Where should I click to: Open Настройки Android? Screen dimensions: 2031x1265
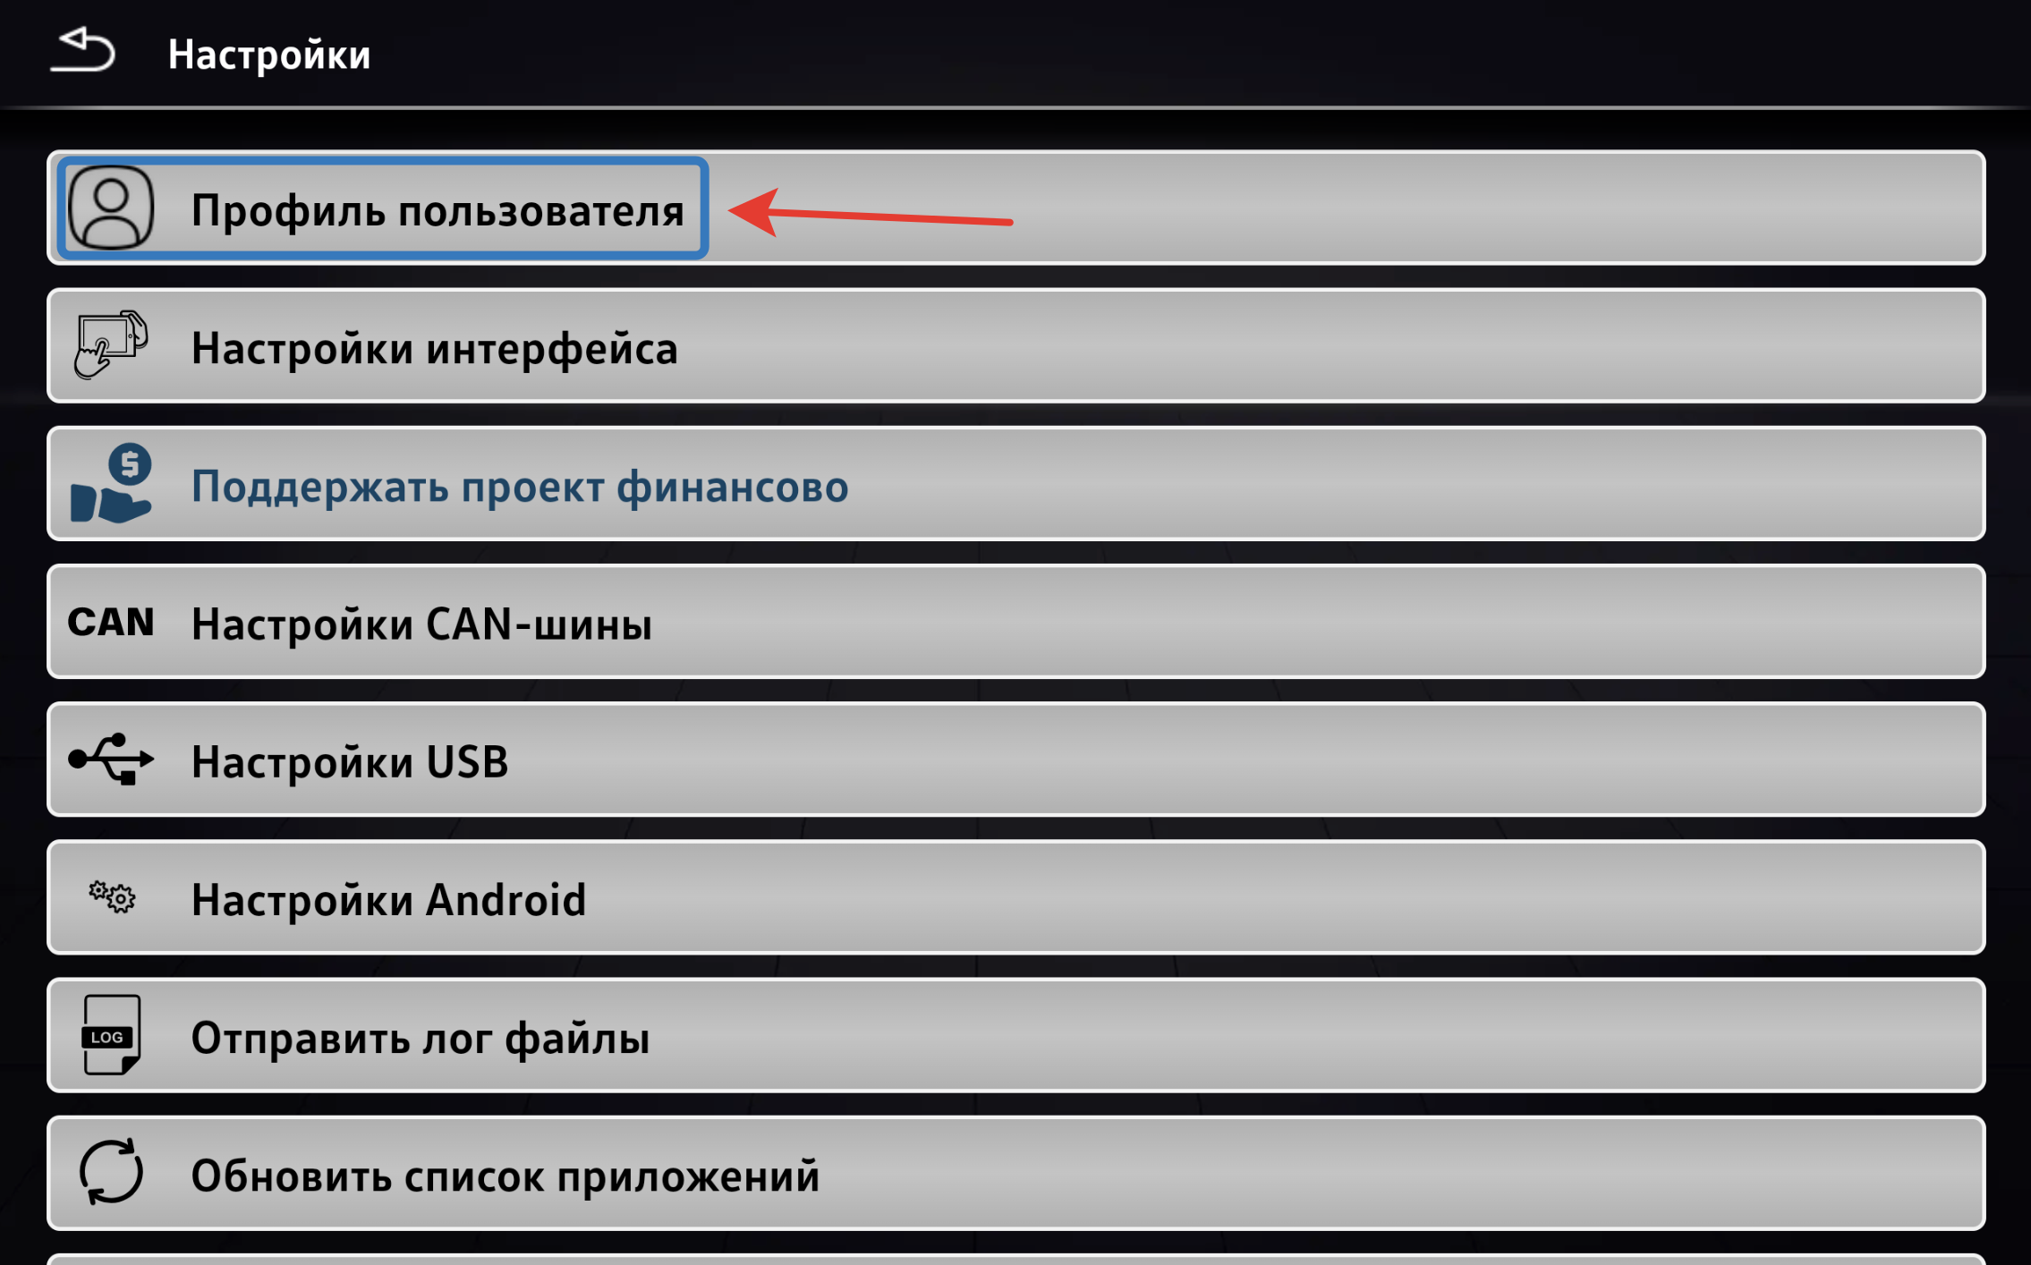pyautogui.click(x=1015, y=897)
